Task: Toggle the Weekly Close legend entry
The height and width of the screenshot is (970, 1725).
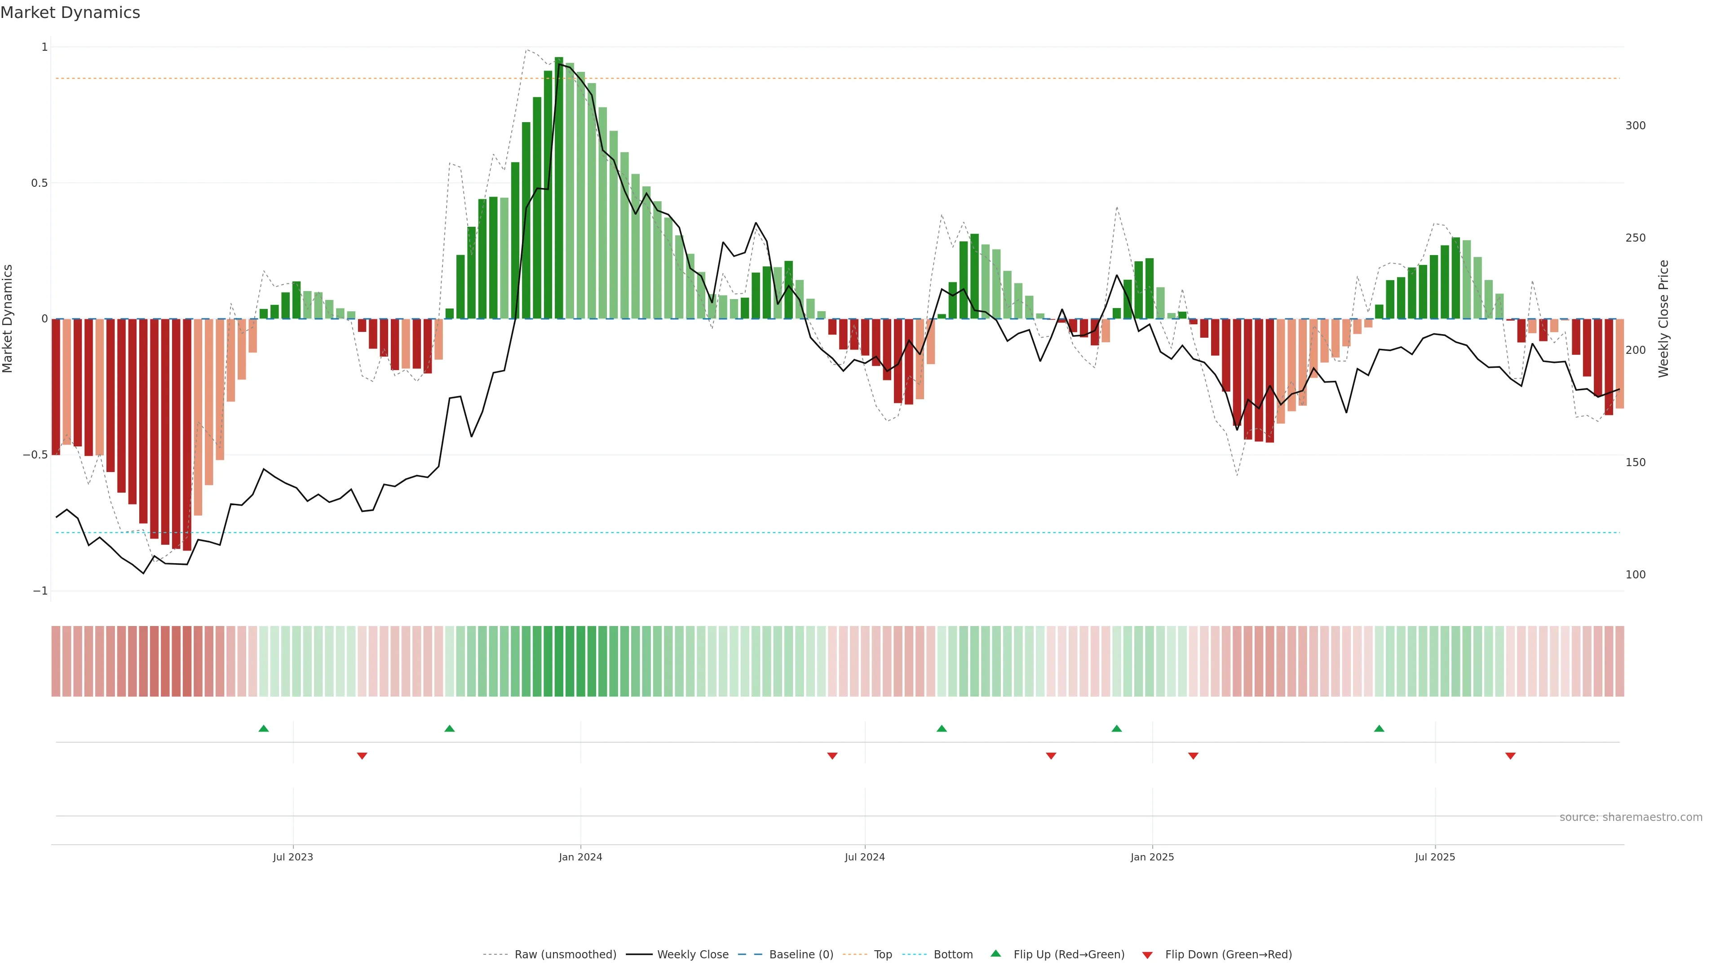Action: [692, 955]
